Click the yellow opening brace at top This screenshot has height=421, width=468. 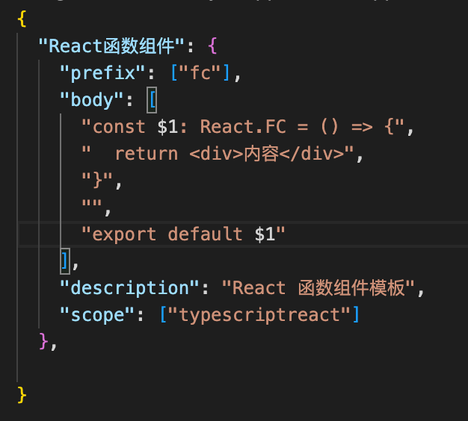pyautogui.click(x=22, y=20)
